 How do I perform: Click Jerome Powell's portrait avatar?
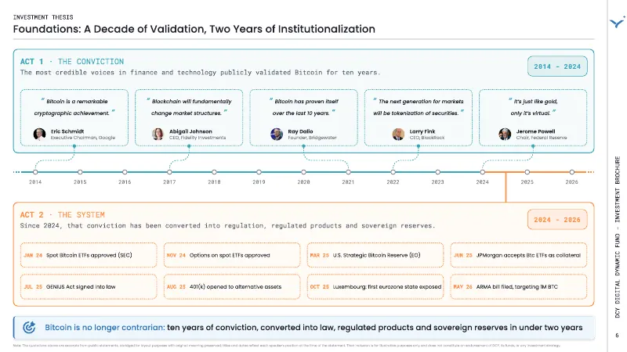tap(505, 134)
